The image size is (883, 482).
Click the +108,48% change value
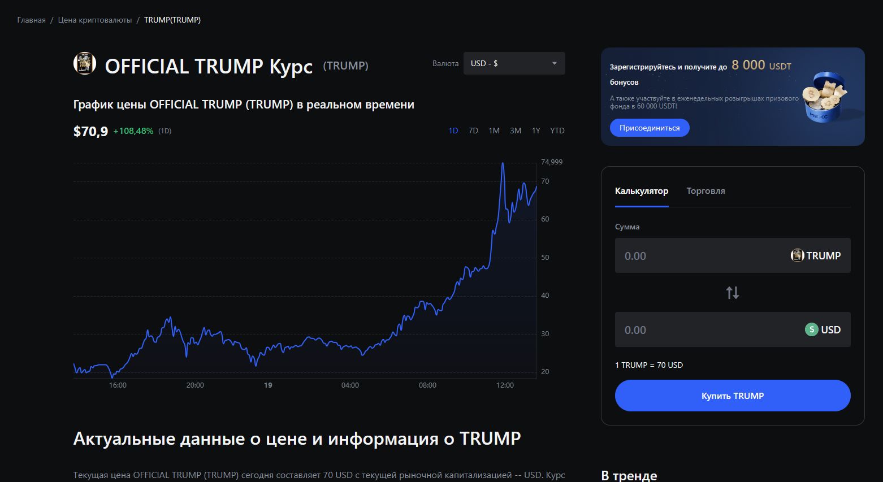(133, 131)
